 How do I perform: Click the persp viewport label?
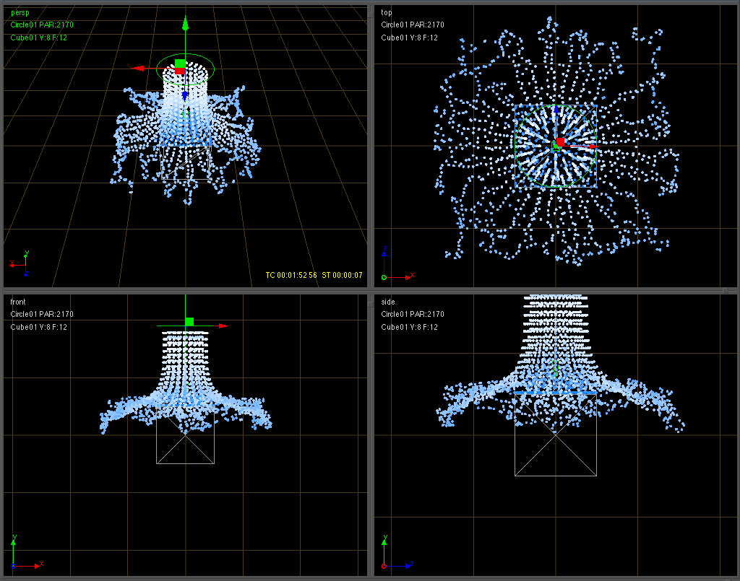(x=20, y=13)
